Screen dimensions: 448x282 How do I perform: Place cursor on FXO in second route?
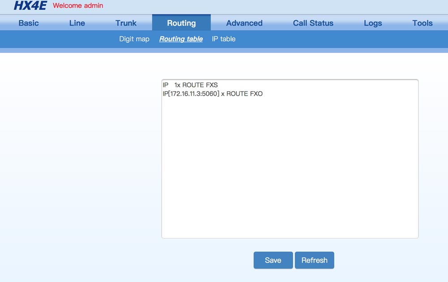[x=257, y=94]
